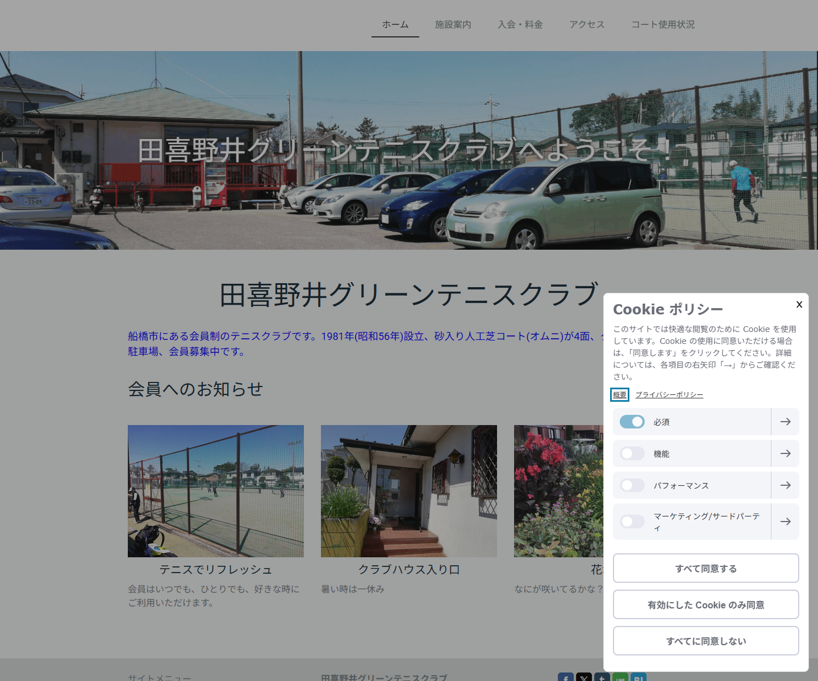
Task: Share page via Hatena B! icon
Action: [x=638, y=677]
